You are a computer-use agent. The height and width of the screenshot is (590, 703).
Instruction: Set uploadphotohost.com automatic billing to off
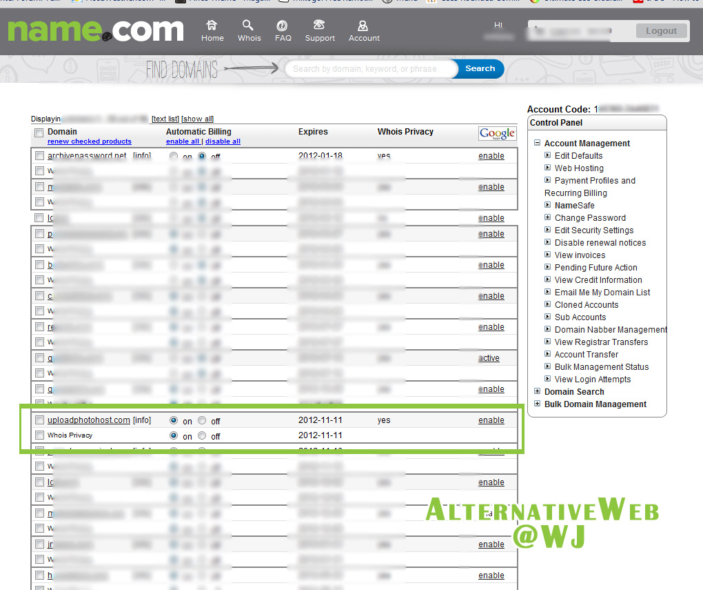point(202,420)
